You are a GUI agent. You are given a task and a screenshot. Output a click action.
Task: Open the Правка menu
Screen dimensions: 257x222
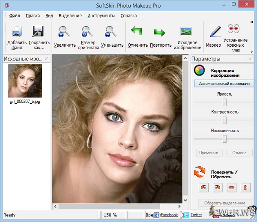pyautogui.click(x=33, y=15)
